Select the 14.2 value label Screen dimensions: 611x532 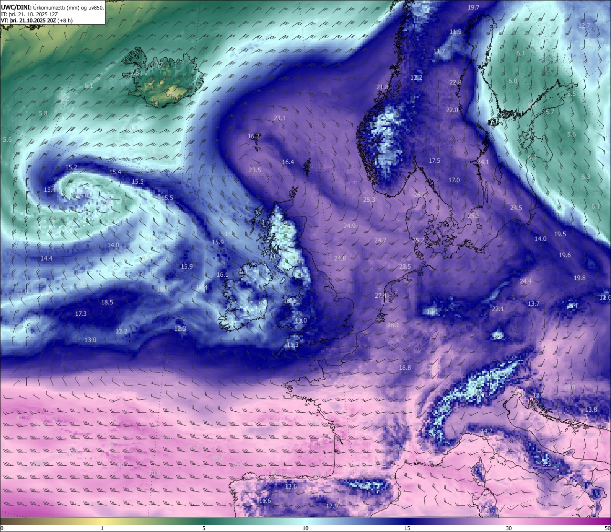point(486,431)
